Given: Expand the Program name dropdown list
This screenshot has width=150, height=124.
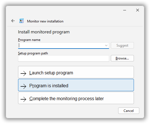Looking at the screenshot, I should pos(106,45).
